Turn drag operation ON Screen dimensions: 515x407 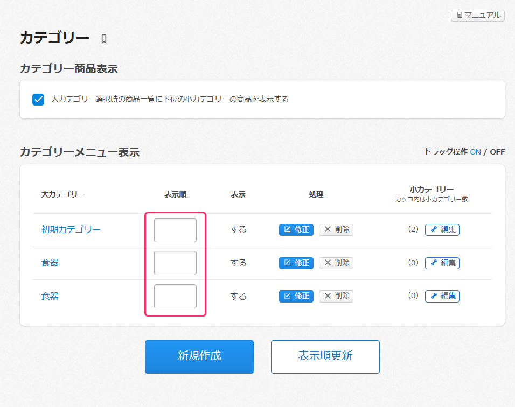tap(475, 152)
